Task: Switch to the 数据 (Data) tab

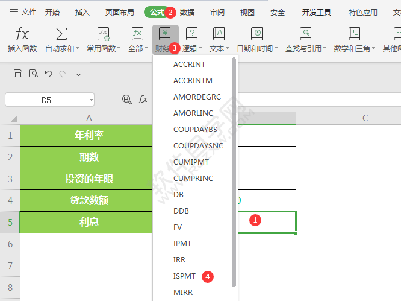Action: pos(187,12)
